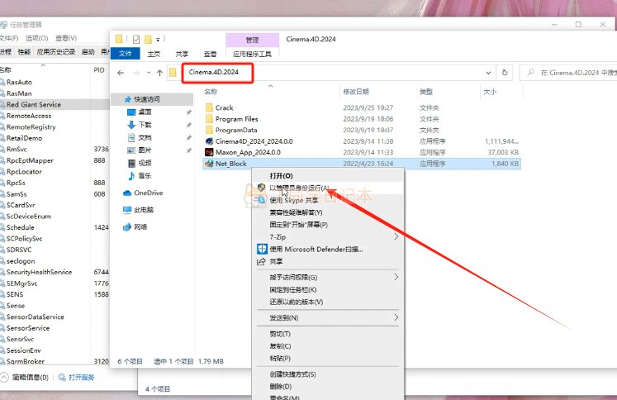
Task: Click the Back arrow in File Explorer
Action: point(121,73)
